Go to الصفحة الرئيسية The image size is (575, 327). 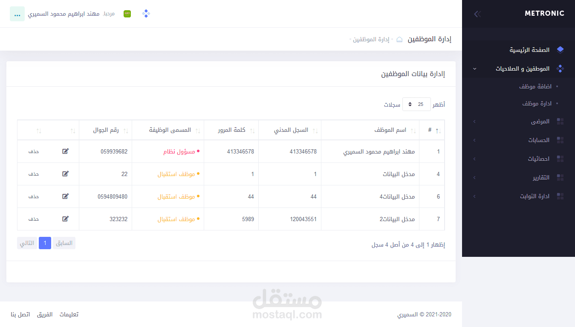tap(529, 50)
